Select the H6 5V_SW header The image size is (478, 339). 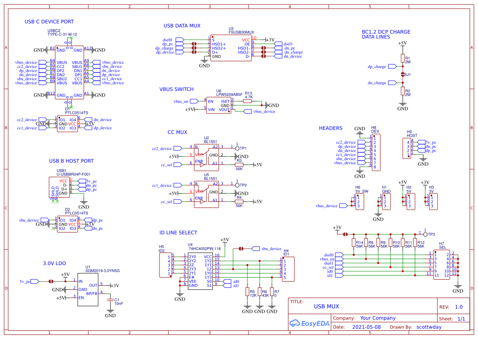point(360,202)
